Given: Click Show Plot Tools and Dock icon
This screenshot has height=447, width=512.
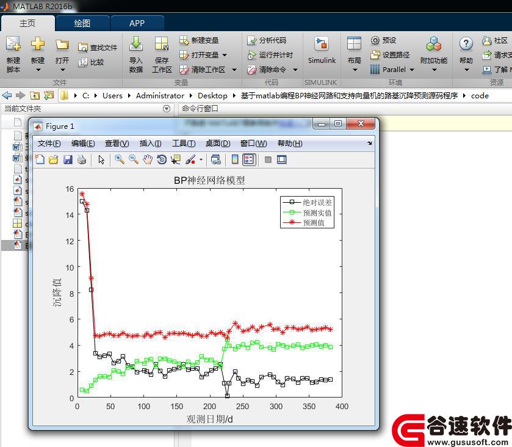Looking at the screenshot, I should [282, 159].
